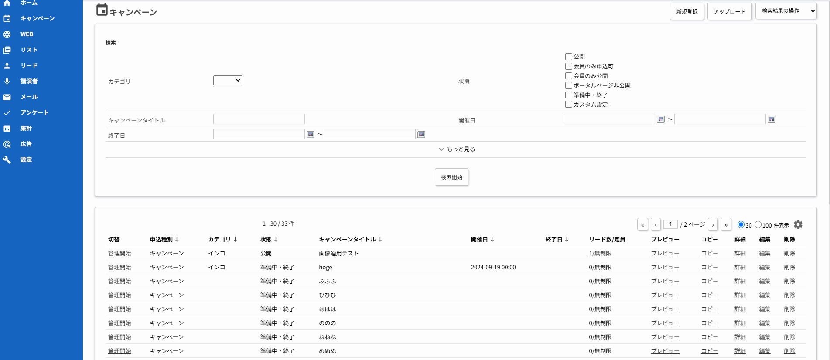
Task: Sort by 開催日 column arrow
Action: 492,239
